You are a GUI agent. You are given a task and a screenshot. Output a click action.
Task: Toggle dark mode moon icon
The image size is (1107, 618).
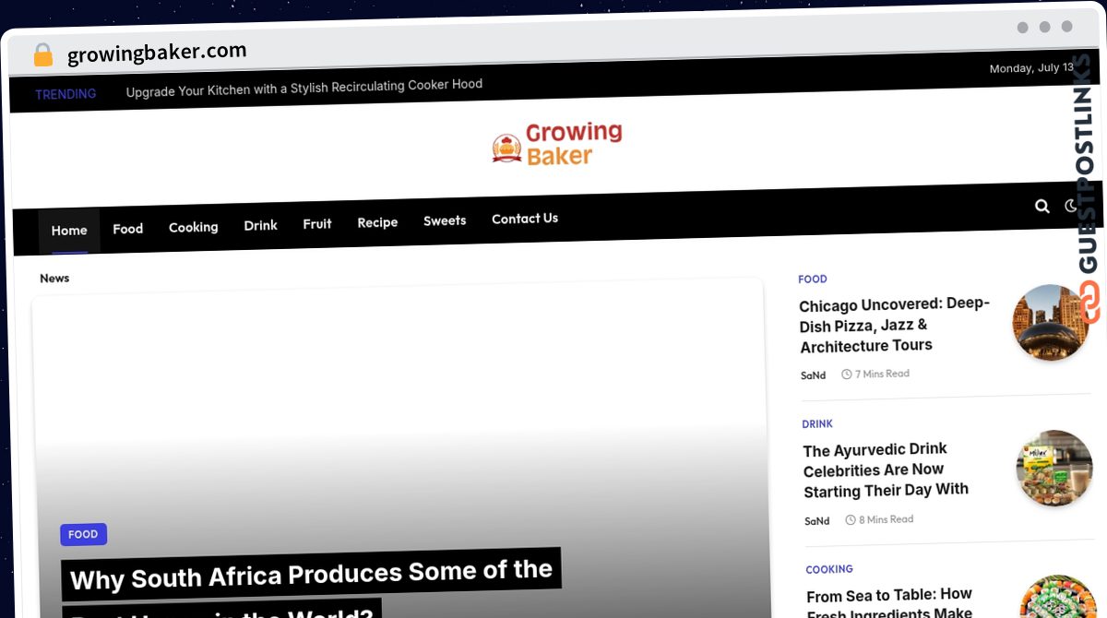tap(1071, 206)
